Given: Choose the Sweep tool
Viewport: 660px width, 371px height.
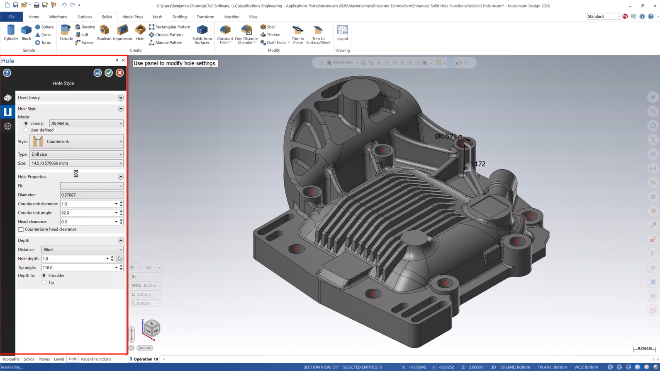Looking at the screenshot, I should coord(84,43).
